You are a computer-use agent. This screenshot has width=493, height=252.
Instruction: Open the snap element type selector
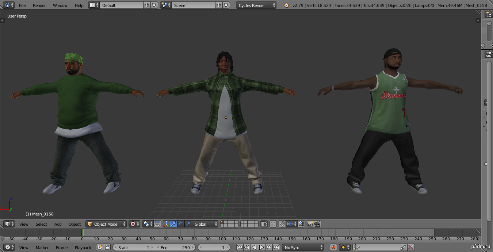click(291, 224)
